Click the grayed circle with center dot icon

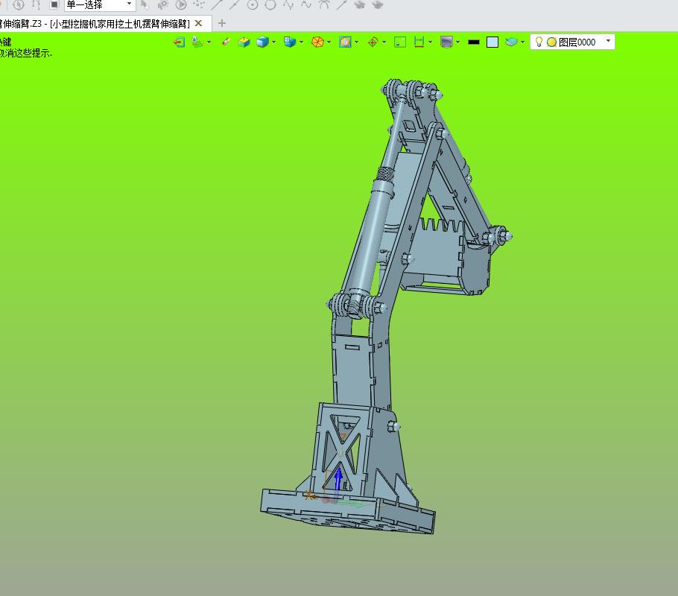(x=253, y=5)
